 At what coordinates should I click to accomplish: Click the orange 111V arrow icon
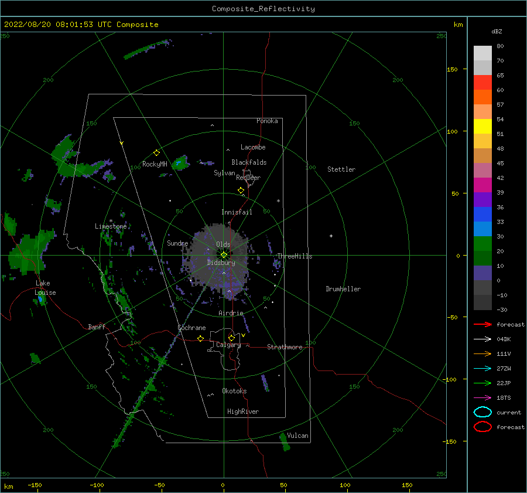click(482, 353)
